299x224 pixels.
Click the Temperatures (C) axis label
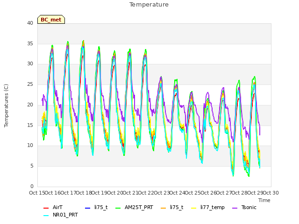click(6, 106)
